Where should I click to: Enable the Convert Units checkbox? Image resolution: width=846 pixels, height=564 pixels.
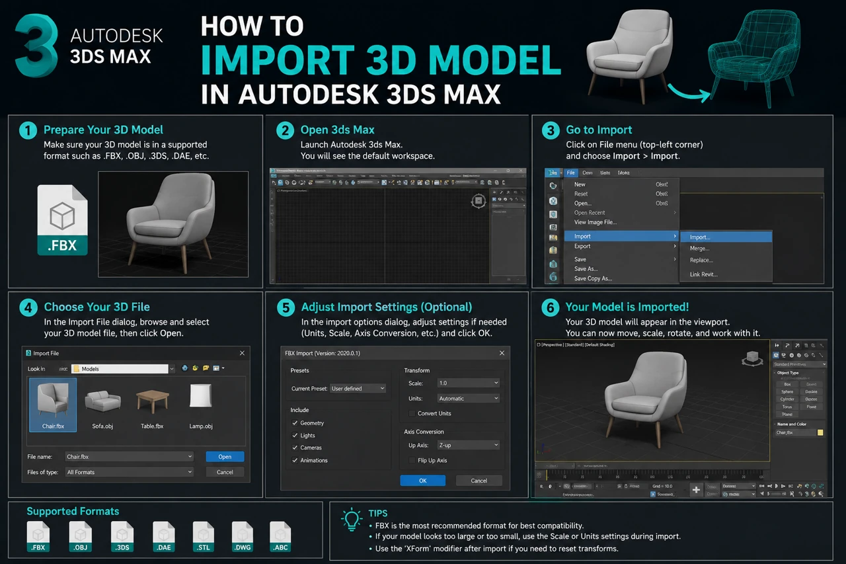[x=412, y=413]
